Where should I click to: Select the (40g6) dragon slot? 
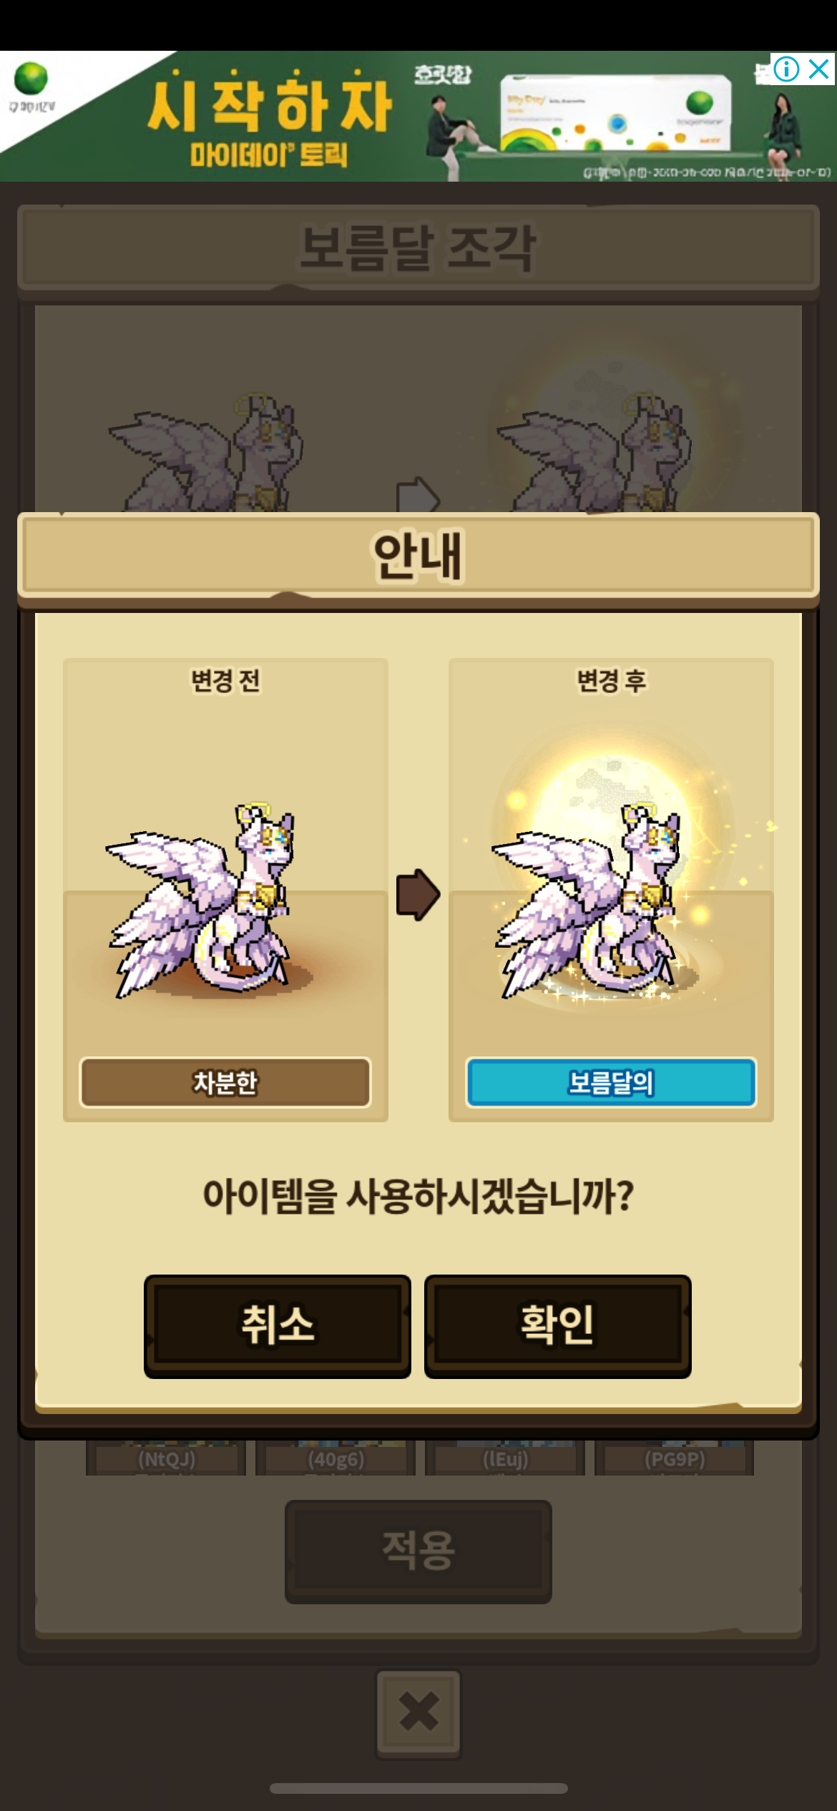tap(336, 1458)
